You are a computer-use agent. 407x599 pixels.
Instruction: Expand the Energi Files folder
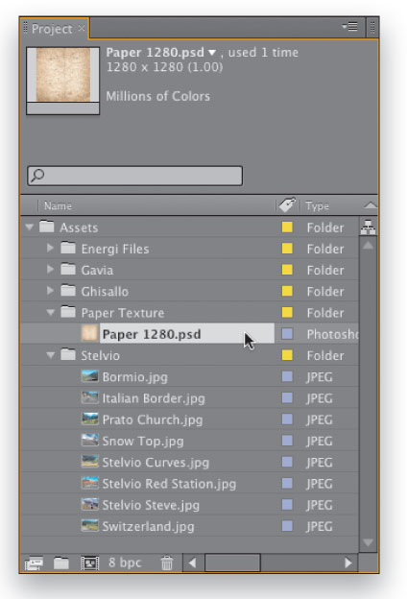tap(50, 248)
